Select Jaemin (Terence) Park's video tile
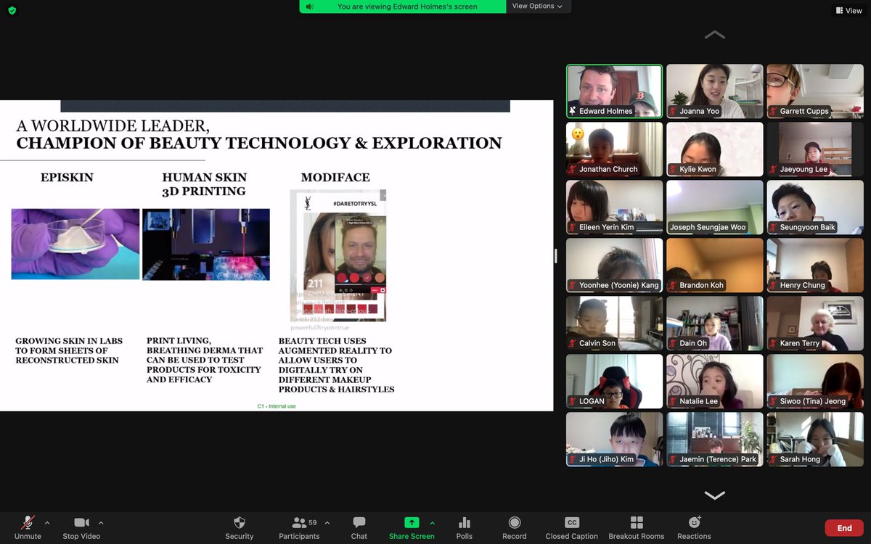Screen dimensions: 871x544 [x=715, y=440]
